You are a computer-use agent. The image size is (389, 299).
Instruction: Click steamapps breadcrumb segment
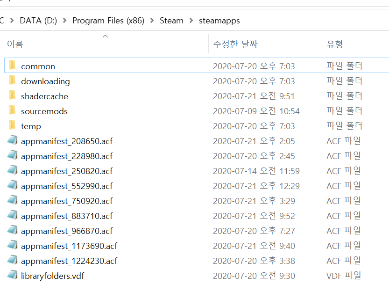[x=219, y=21]
